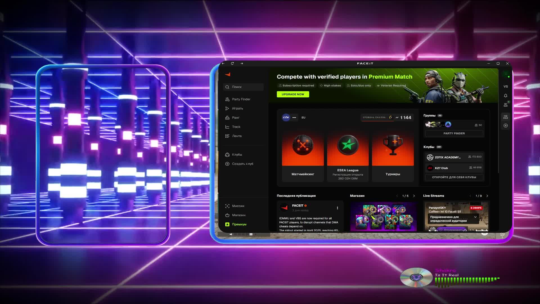Go forward with the FACEIT forward arrow

[242, 63]
